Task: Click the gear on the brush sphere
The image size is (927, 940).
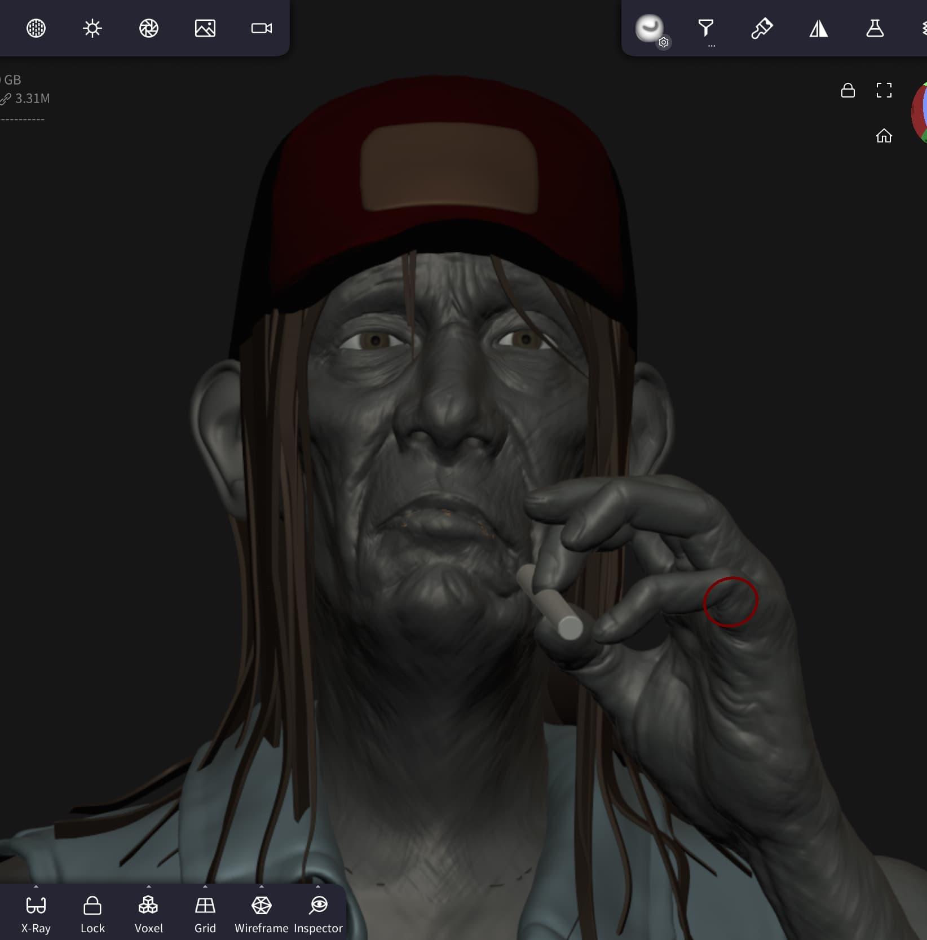Action: point(664,42)
